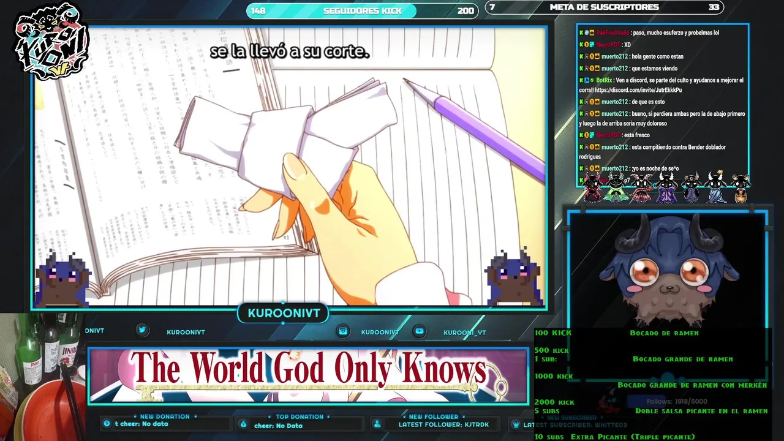Viewport: 784px width, 441px height.
Task: Click the Instagram camera icon
Action: 343,331
